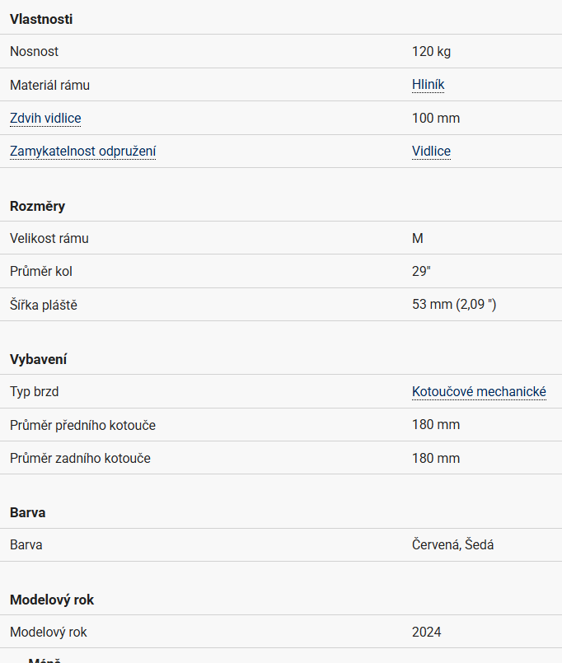The image size is (562, 663).
Task: Open the Zamykatelnost odpružení explanation link
Action: point(82,151)
